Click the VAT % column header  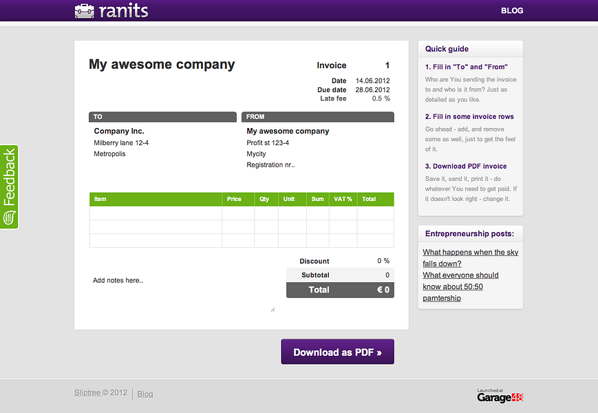coord(343,199)
